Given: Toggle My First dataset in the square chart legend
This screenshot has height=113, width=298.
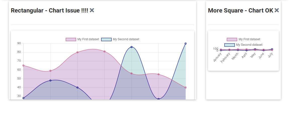Looking at the screenshot, I should tap(243, 39).
